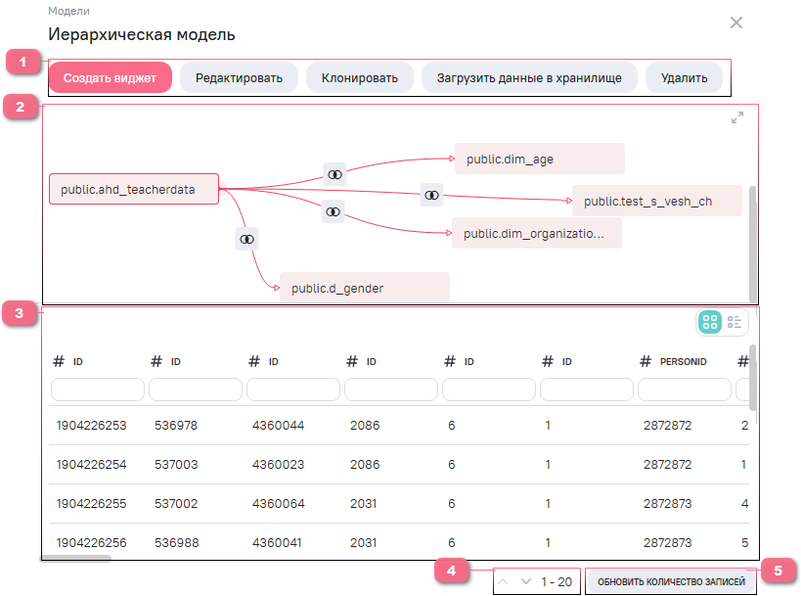The height and width of the screenshot is (596, 801).
Task: Select the public.d_gender table node
Action: pyautogui.click(x=364, y=288)
